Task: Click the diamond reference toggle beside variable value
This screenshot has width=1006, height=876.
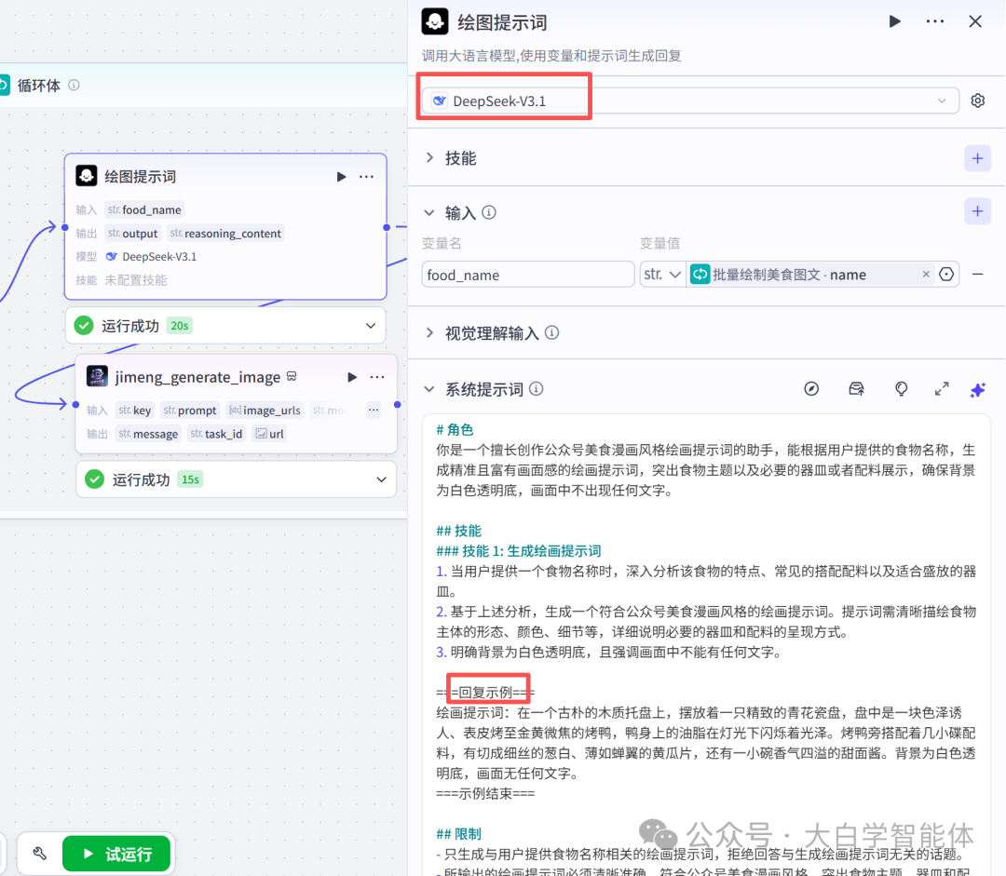Action: tap(947, 274)
